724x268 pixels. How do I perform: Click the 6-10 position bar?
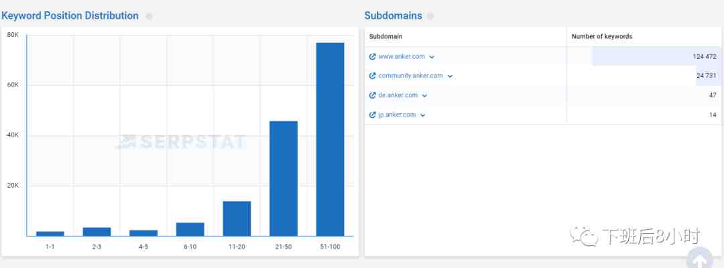(x=190, y=229)
